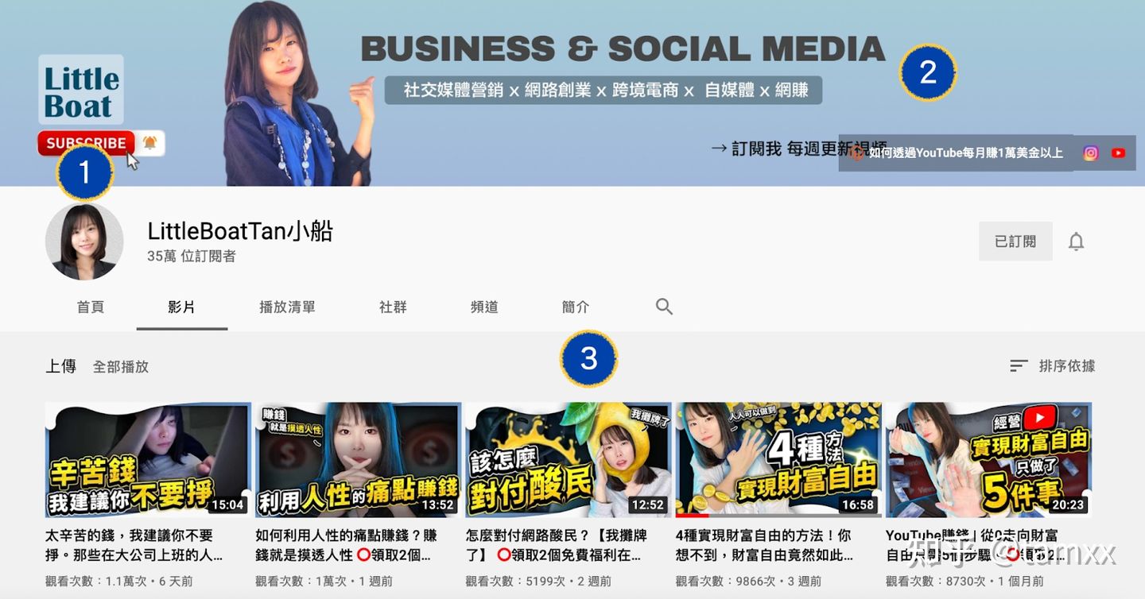Switch to the 播放清單 tab

point(287,305)
